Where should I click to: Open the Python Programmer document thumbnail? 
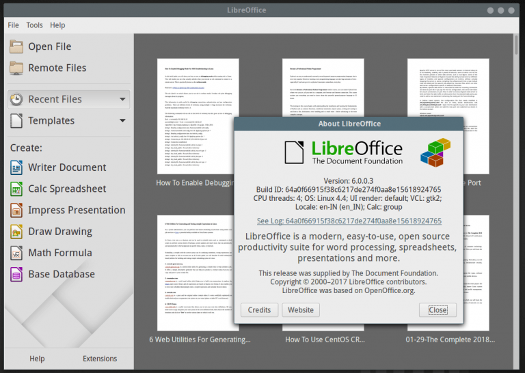(x=323, y=87)
